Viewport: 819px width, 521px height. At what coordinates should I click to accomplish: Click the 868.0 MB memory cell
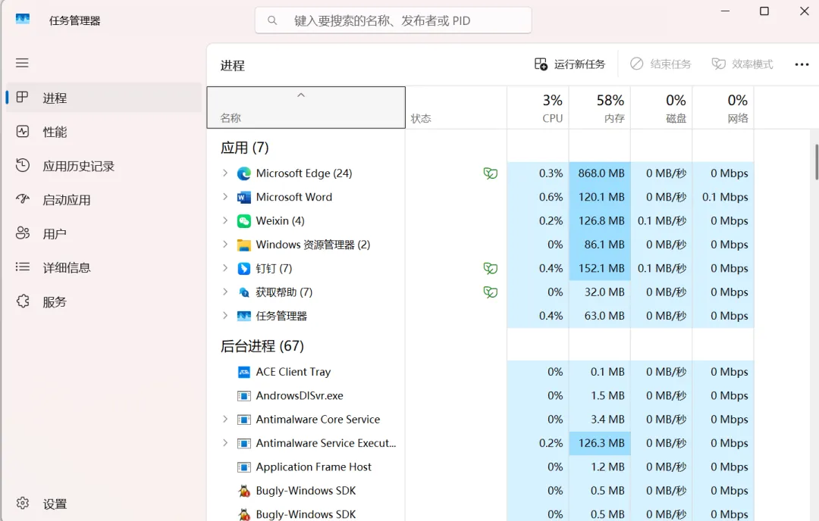coord(600,173)
